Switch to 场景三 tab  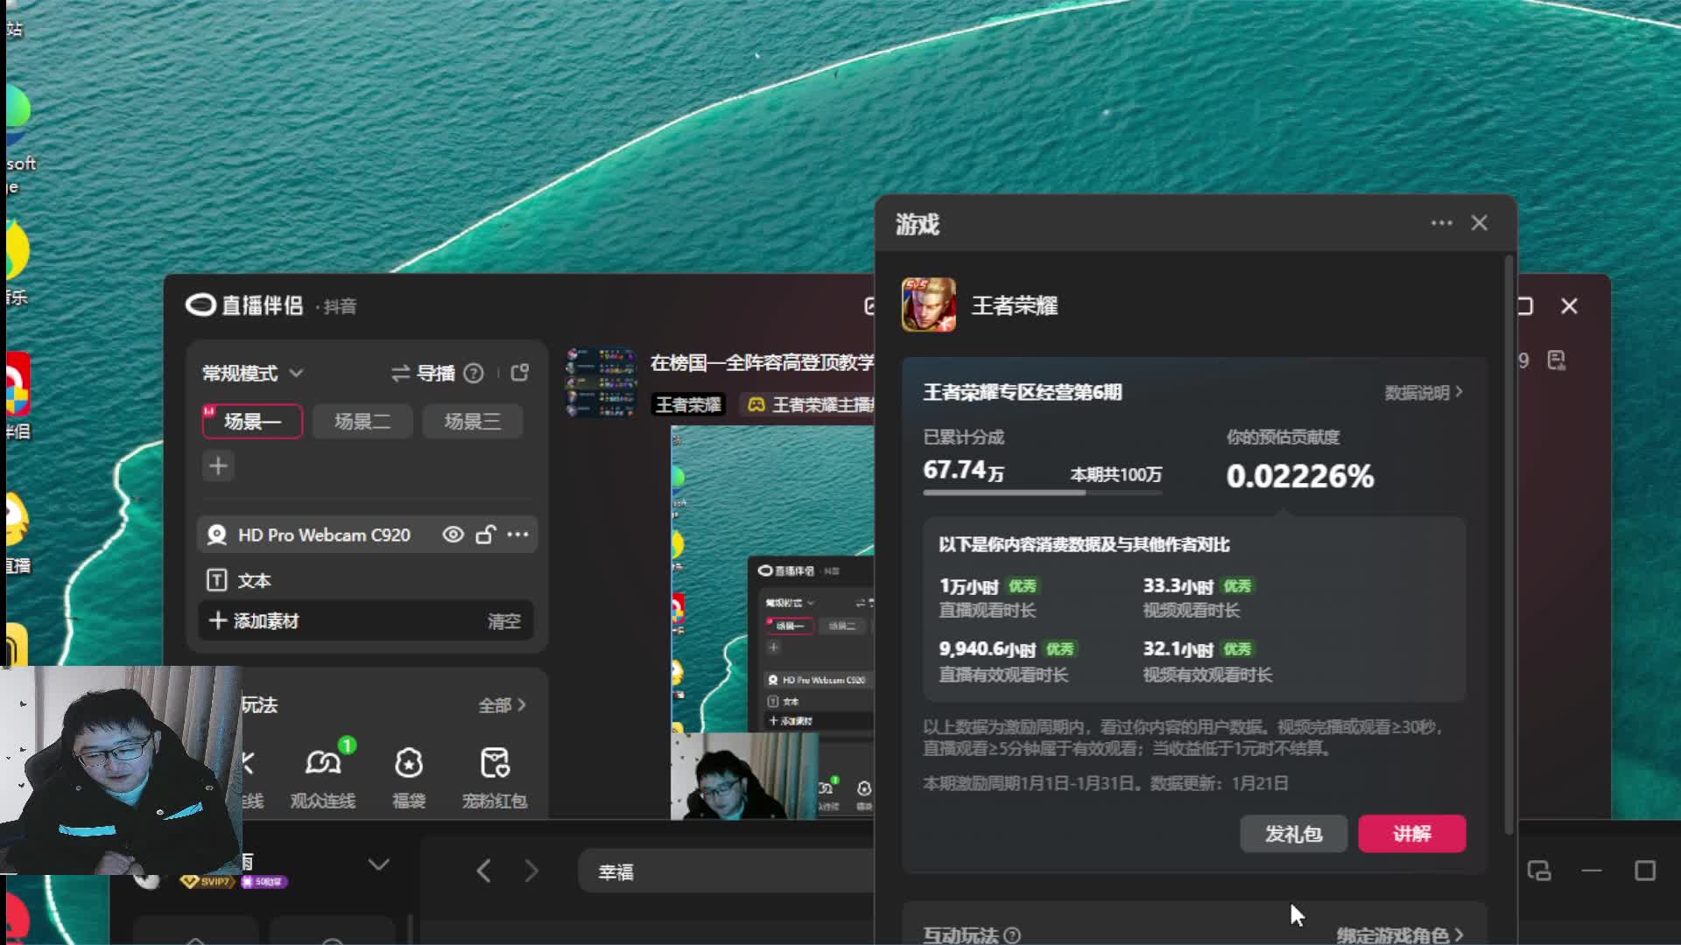472,422
